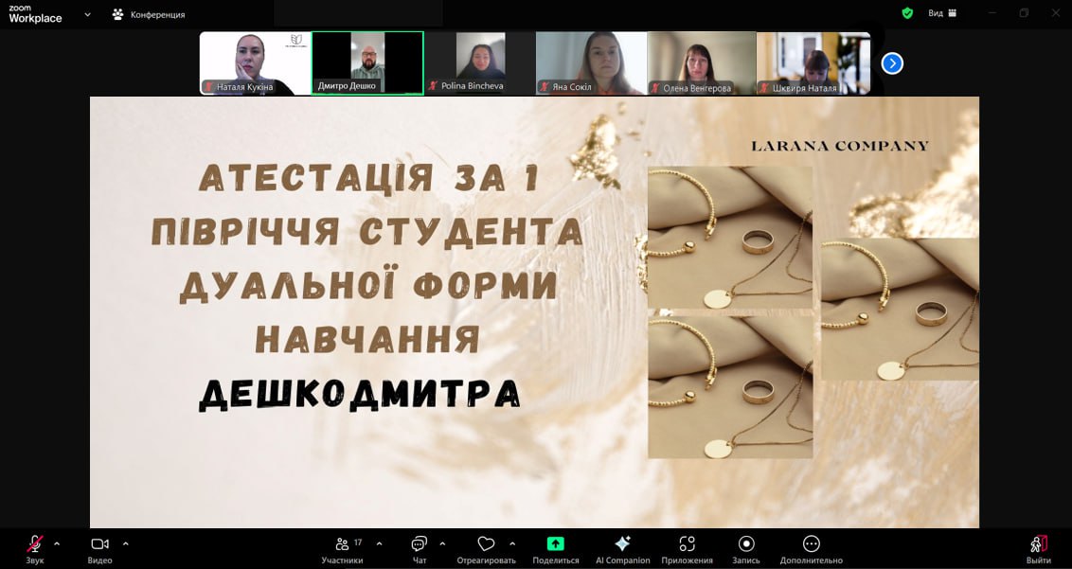Image resolution: width=1072 pixels, height=569 pixels.
Task: Open reactions with the Отреагировать heart icon
Action: (486, 549)
